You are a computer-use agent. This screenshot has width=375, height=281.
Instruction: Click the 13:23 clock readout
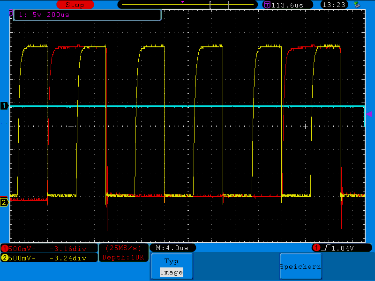334,5
